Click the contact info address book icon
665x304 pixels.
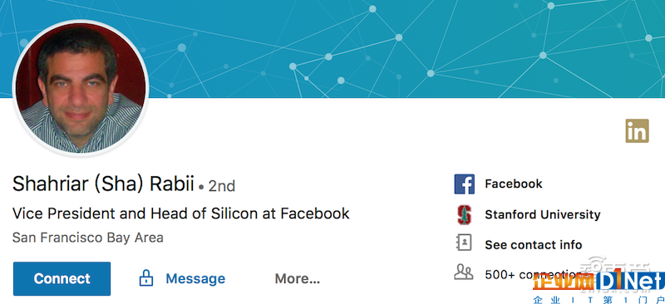[x=464, y=243]
